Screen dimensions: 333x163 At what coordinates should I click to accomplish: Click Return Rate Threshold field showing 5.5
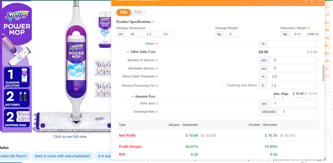click(292, 77)
